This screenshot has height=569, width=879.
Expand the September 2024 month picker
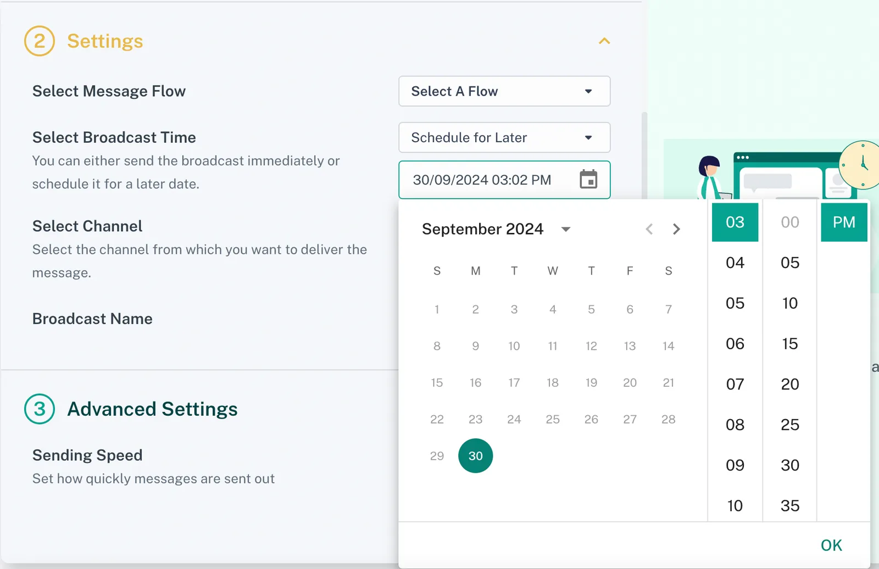565,229
